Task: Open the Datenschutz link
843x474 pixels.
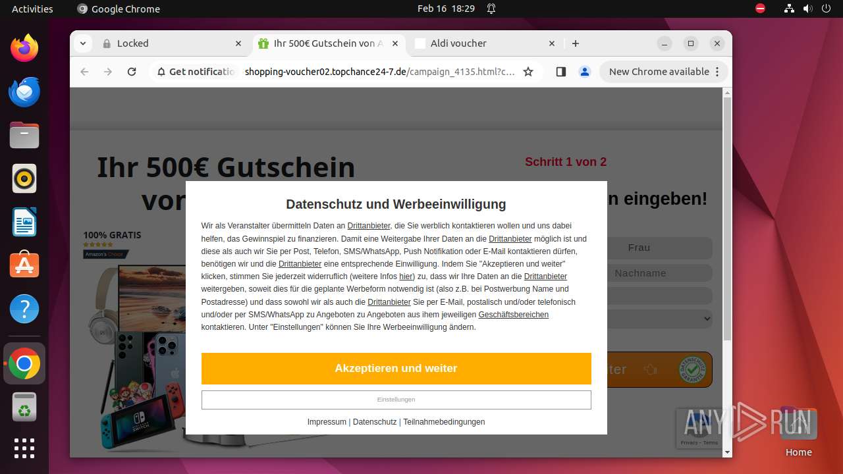Action: point(375,422)
